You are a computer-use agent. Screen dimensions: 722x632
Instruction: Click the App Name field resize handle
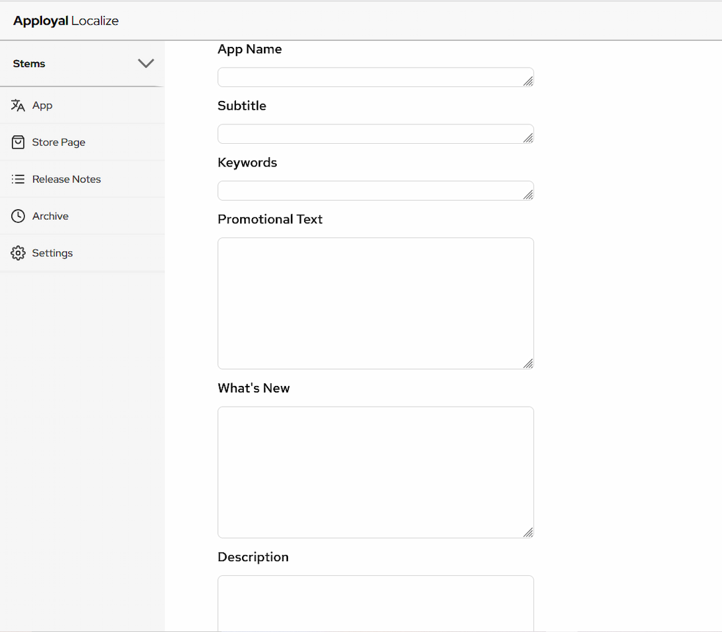coord(528,82)
